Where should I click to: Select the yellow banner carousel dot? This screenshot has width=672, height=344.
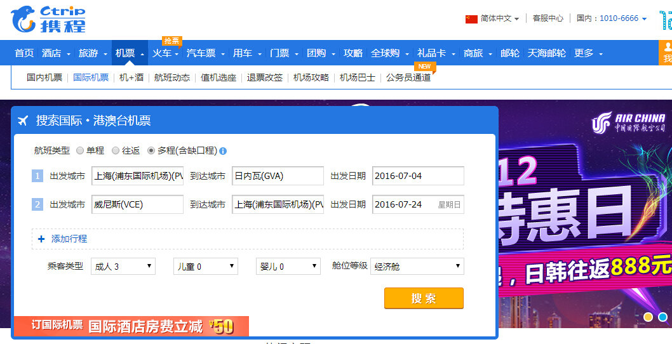[x=648, y=317]
